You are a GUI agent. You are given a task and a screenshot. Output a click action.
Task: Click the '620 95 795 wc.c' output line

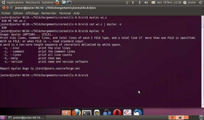(14, 21)
